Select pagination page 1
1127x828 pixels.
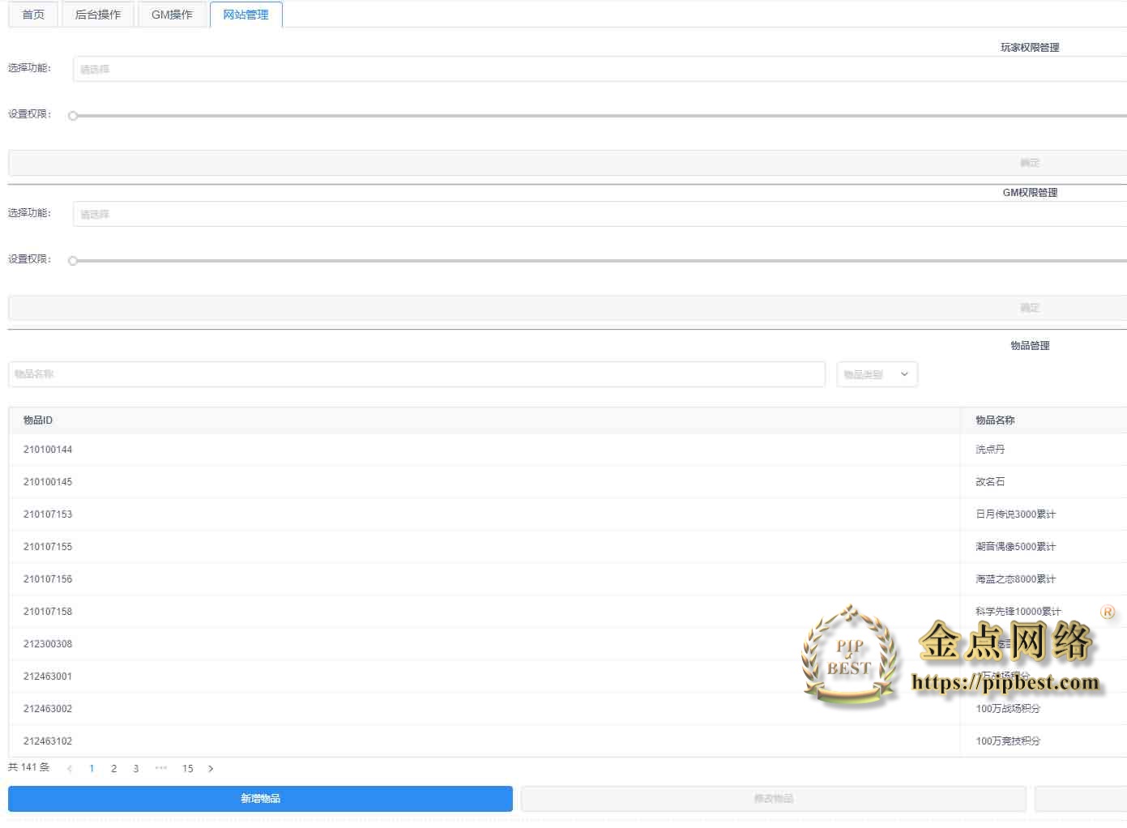click(92, 769)
